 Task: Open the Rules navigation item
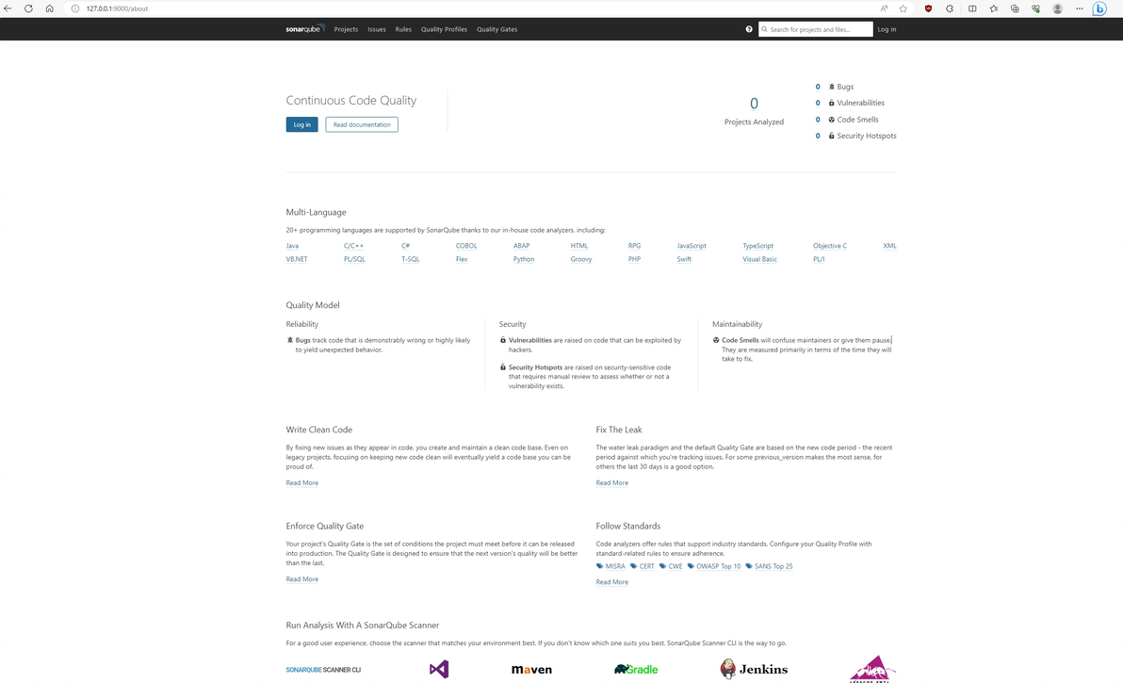click(403, 29)
